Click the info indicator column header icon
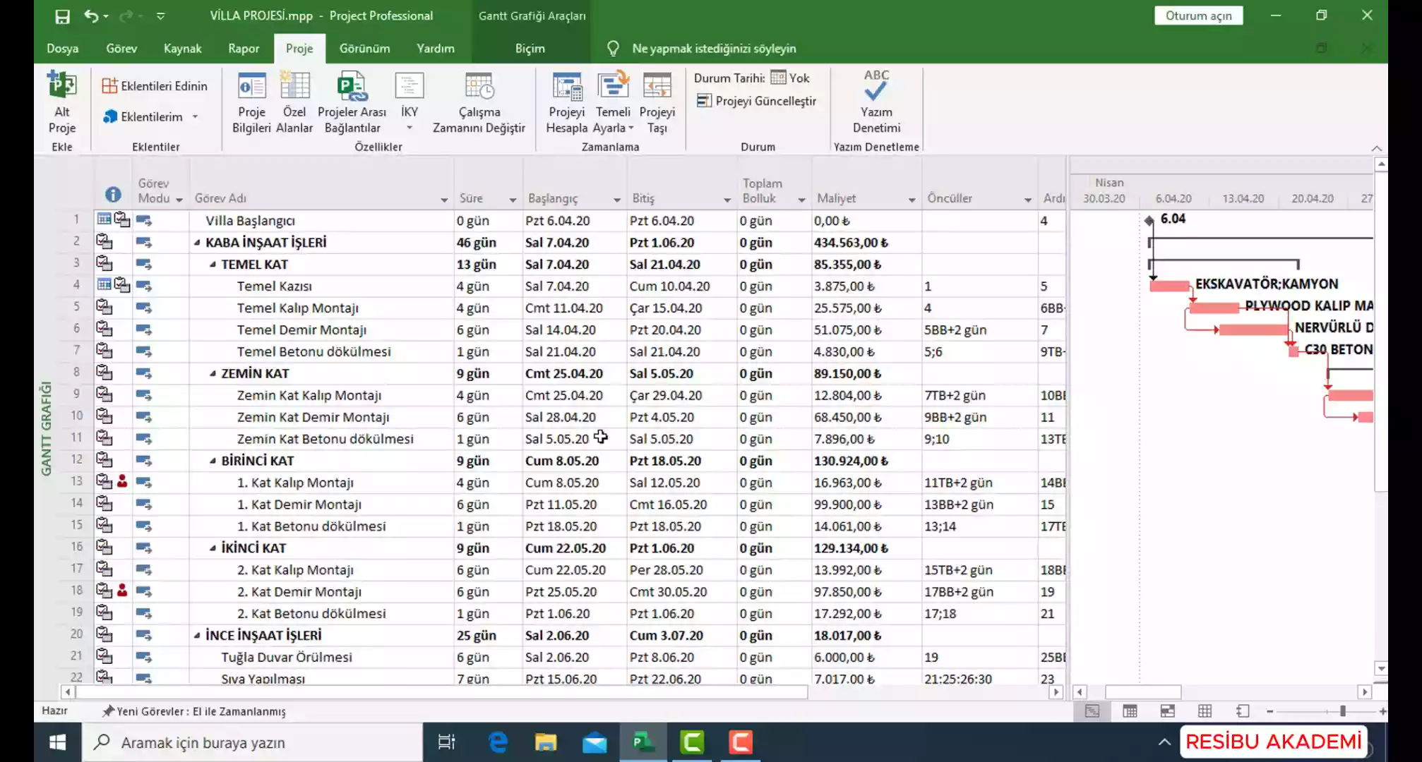The height and width of the screenshot is (762, 1422). pyautogui.click(x=113, y=195)
